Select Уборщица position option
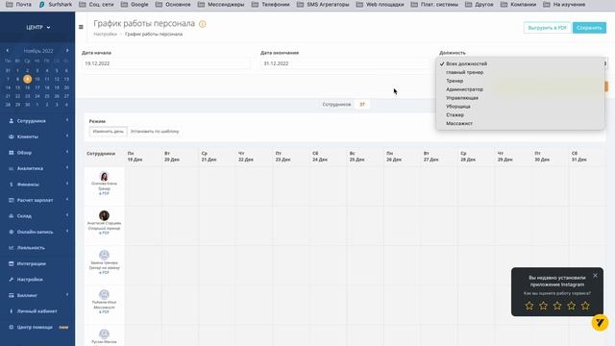Viewport: 615px width, 346px height. pyautogui.click(x=520, y=107)
